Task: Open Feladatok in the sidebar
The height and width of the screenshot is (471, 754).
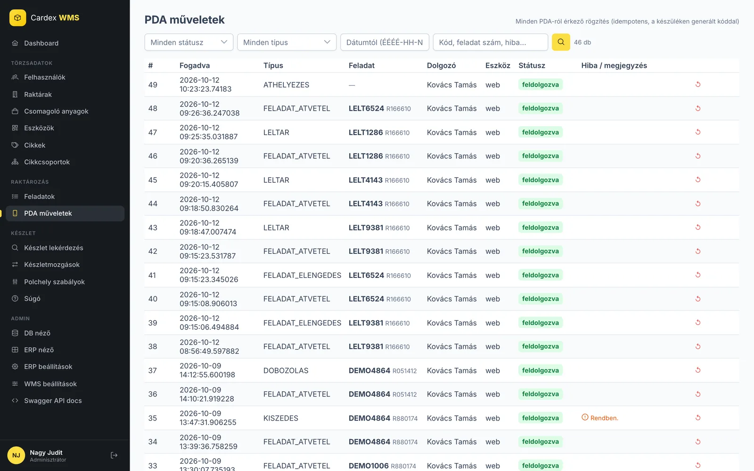Action: pyautogui.click(x=65, y=196)
